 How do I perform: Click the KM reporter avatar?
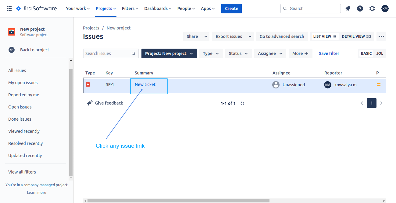tap(328, 85)
